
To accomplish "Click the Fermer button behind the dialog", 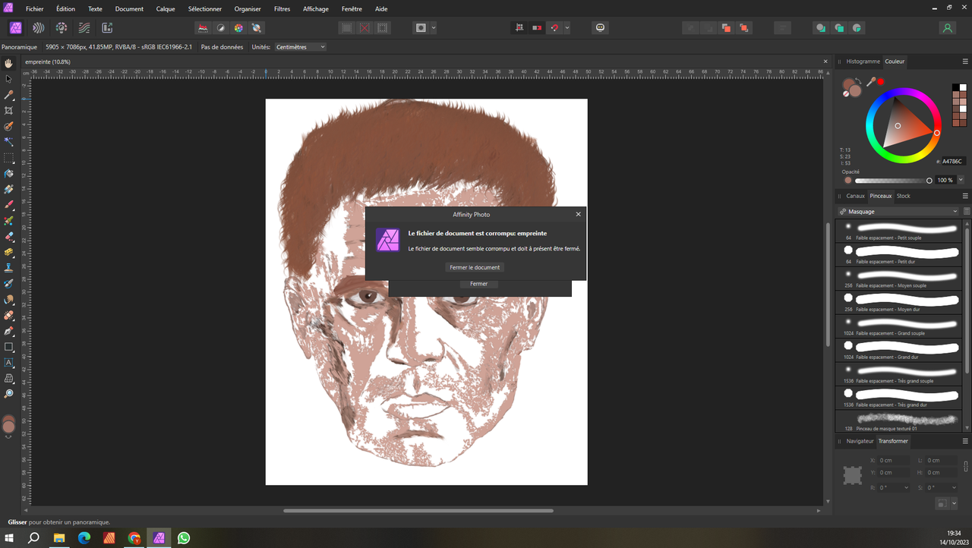I will point(478,284).
